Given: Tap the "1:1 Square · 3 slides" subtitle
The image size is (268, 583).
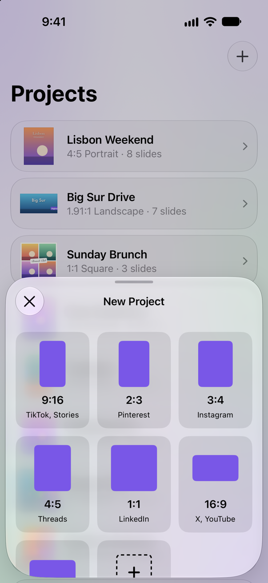Looking at the screenshot, I should coord(112,269).
